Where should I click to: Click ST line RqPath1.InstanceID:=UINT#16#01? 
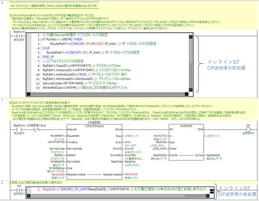click(87, 70)
